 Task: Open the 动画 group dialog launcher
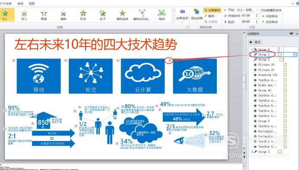pyautogui.click(x=187, y=27)
